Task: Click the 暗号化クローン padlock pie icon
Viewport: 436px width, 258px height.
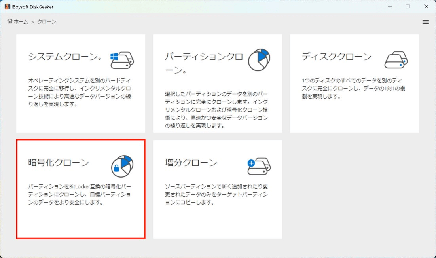Action: pyautogui.click(x=122, y=166)
